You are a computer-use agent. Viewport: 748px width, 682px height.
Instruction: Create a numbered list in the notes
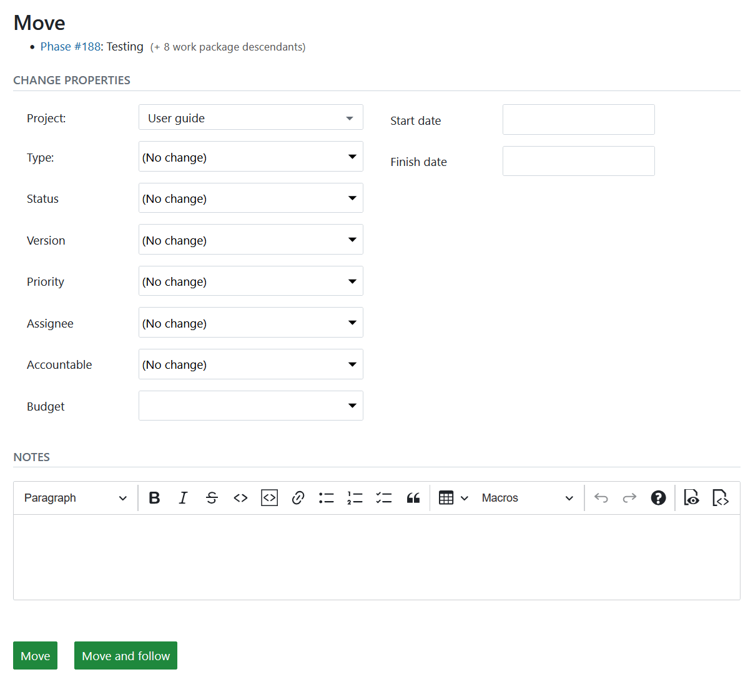click(355, 497)
